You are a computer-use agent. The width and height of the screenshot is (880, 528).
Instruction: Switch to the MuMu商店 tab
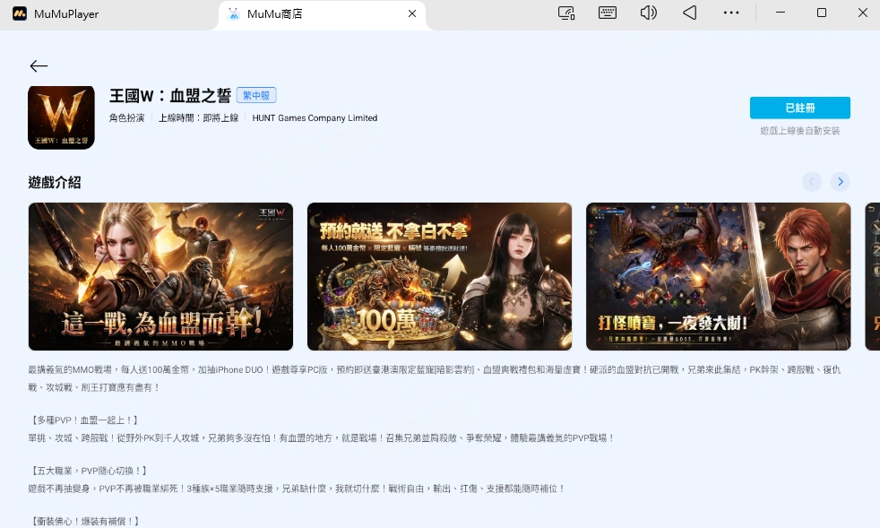pos(322,14)
